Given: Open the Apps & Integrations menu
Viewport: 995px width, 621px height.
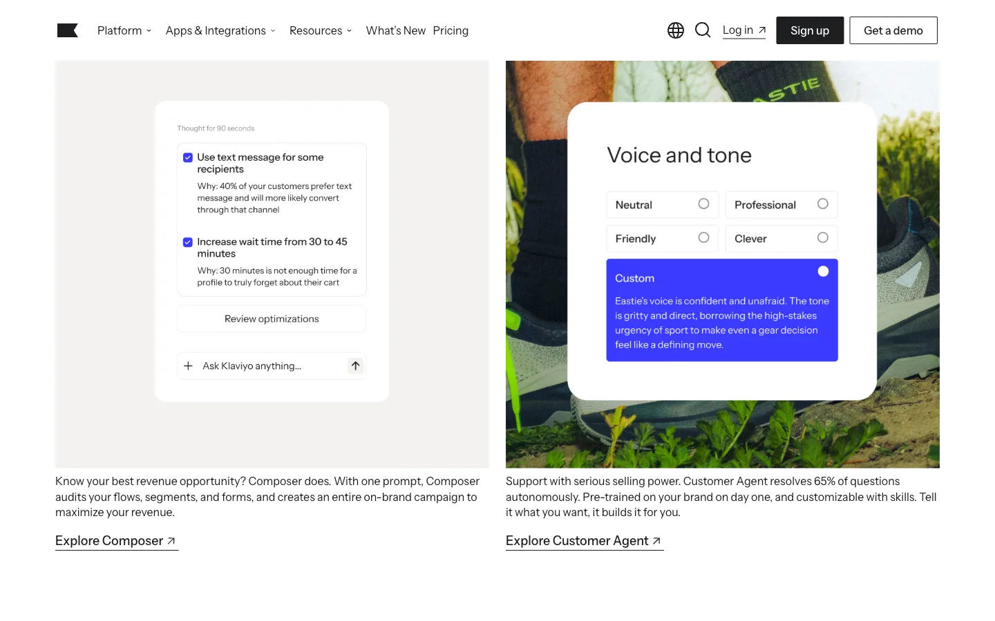Looking at the screenshot, I should (220, 30).
